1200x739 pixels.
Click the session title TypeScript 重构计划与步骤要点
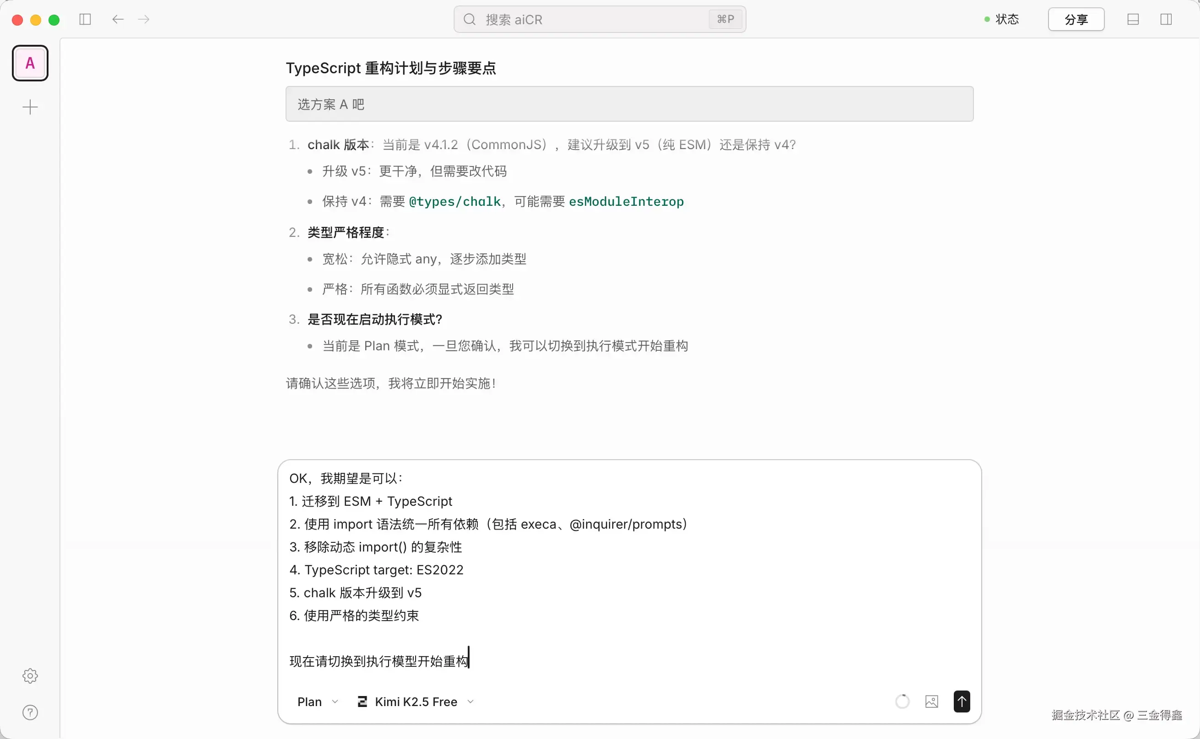click(391, 68)
